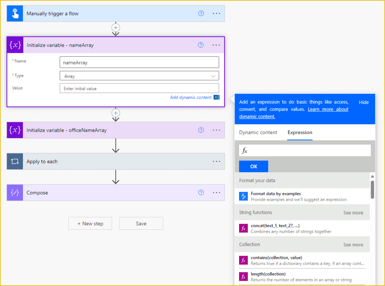Switch to the Expression tab

300,132
